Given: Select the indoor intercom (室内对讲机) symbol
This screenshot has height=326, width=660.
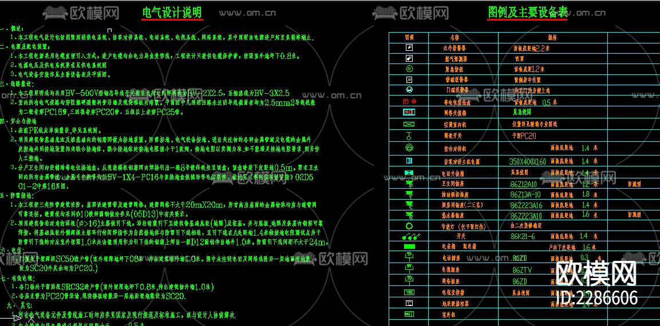Looking at the screenshot, I should pyautogui.click(x=409, y=148).
